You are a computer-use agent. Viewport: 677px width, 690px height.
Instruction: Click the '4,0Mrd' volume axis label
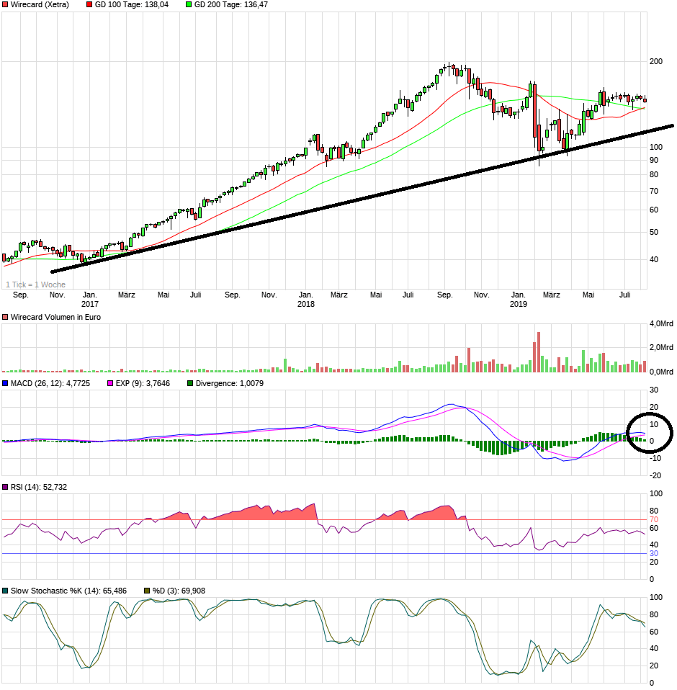coord(661,324)
